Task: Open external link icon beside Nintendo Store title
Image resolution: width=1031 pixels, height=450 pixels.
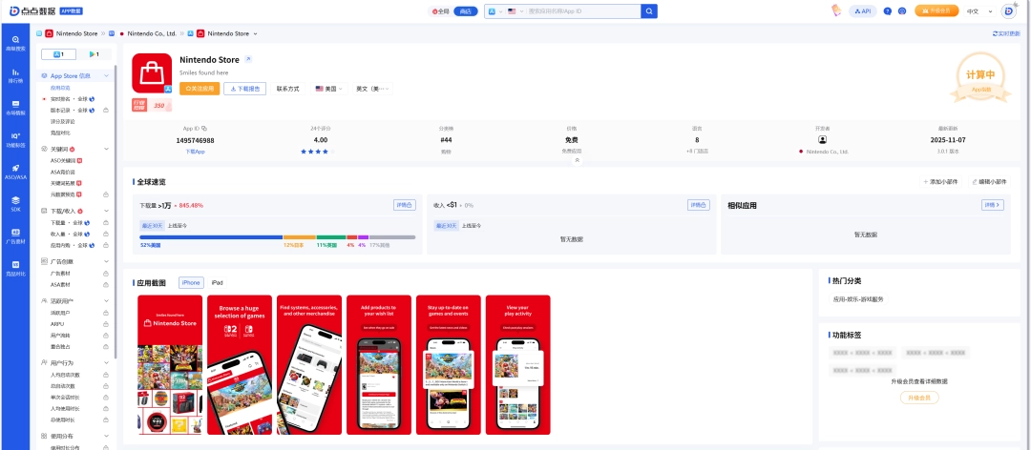Action: pyautogui.click(x=248, y=59)
